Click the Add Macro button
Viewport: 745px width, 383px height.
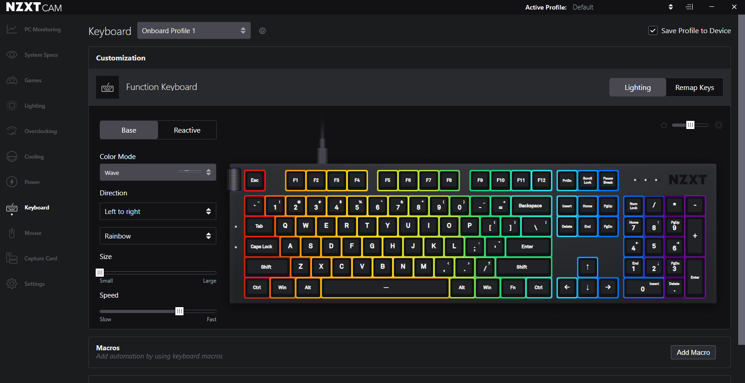tap(693, 353)
